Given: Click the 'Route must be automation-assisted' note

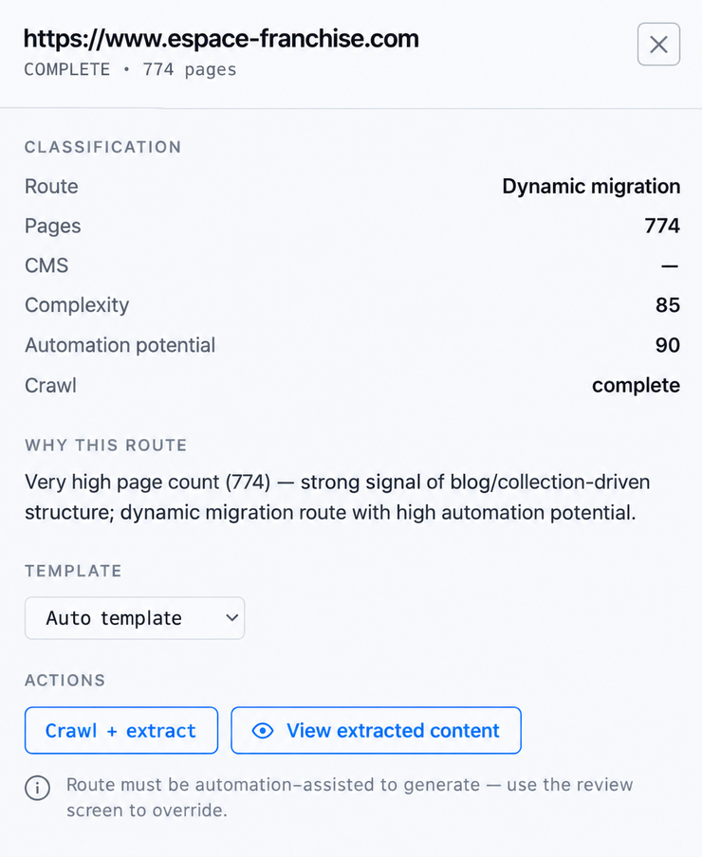Looking at the screenshot, I should point(350,797).
